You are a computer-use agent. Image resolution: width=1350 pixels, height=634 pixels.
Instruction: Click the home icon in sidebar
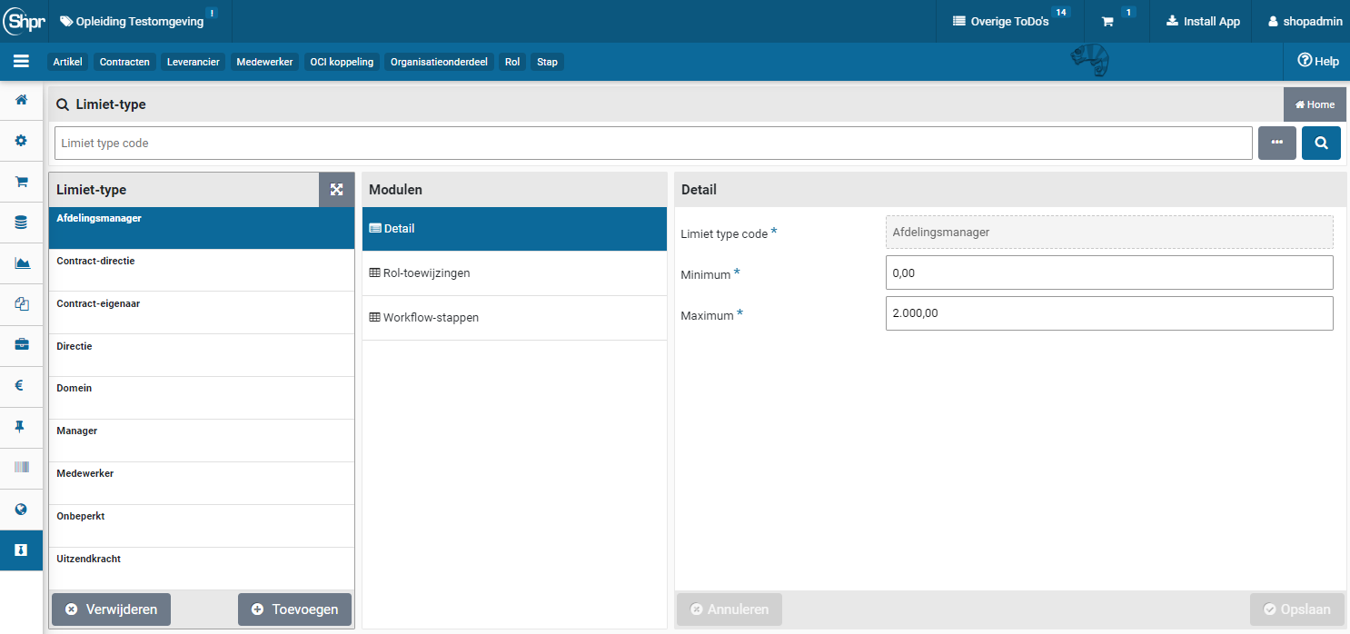21,100
